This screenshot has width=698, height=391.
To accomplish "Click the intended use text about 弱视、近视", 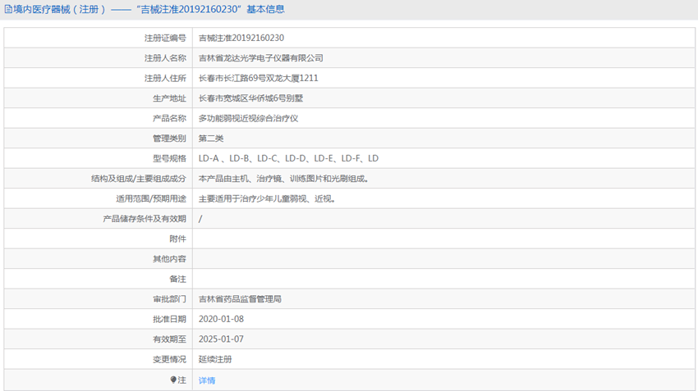I will click(x=267, y=198).
